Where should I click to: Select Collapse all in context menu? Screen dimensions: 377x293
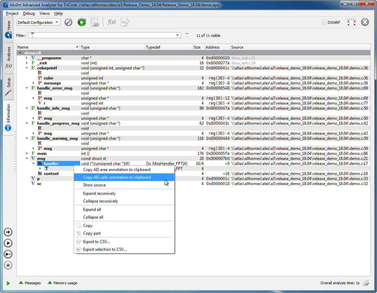(x=124, y=217)
